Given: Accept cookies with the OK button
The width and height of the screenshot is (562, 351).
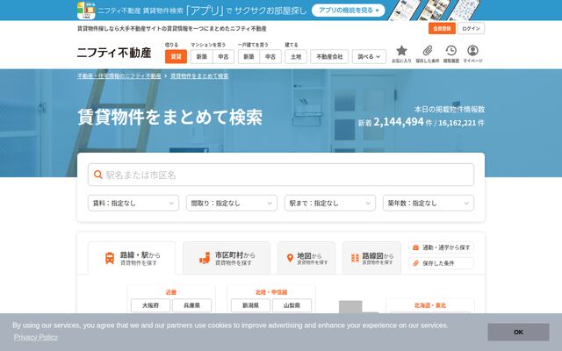Looking at the screenshot, I should click(x=518, y=332).
